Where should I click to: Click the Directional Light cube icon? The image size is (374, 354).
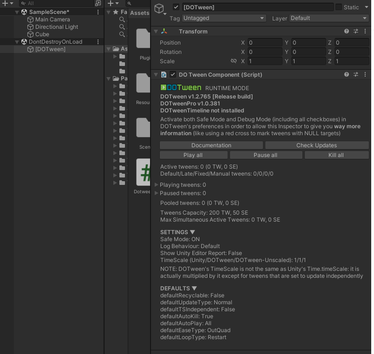click(30, 27)
